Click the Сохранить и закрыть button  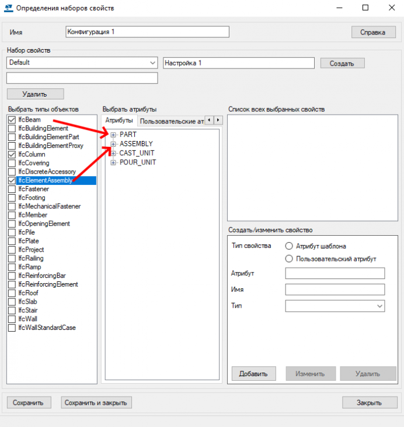[96, 402]
